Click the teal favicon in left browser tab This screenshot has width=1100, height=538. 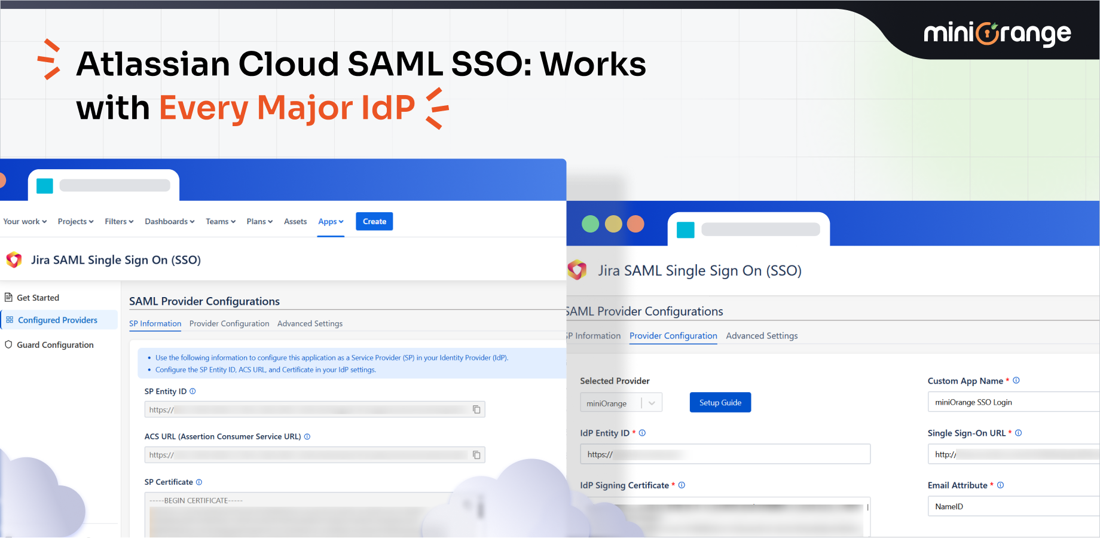[45, 186]
